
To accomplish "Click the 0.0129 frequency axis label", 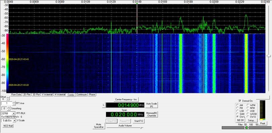I will (x=111, y=2).
